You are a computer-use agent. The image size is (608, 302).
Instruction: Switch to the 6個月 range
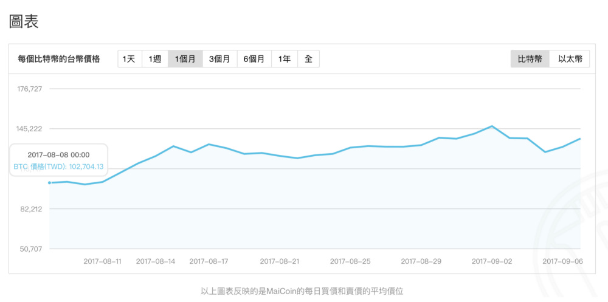pyautogui.click(x=254, y=59)
